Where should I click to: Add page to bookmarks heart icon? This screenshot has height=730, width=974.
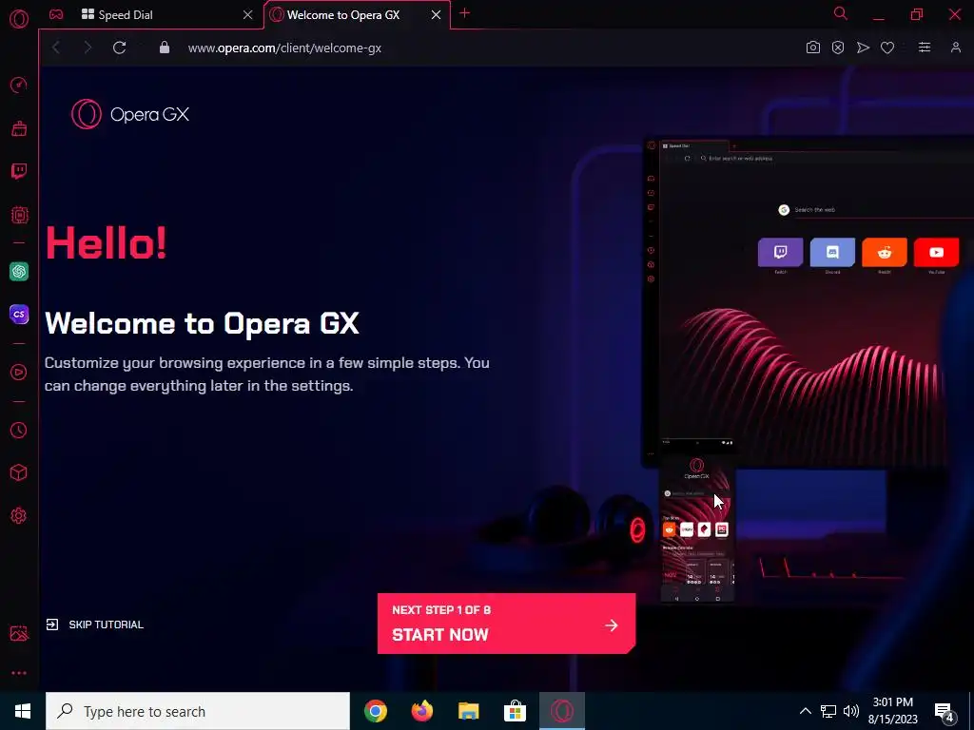click(x=887, y=48)
